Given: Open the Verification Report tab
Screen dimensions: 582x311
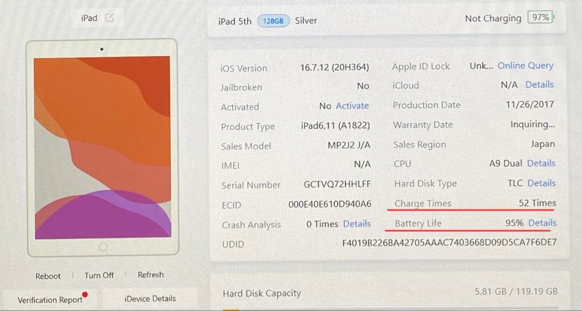Looking at the screenshot, I should [x=50, y=300].
